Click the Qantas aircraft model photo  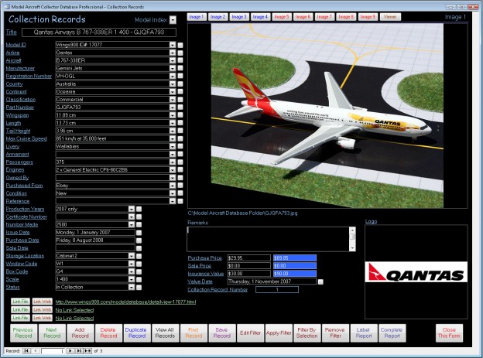pos(327,116)
